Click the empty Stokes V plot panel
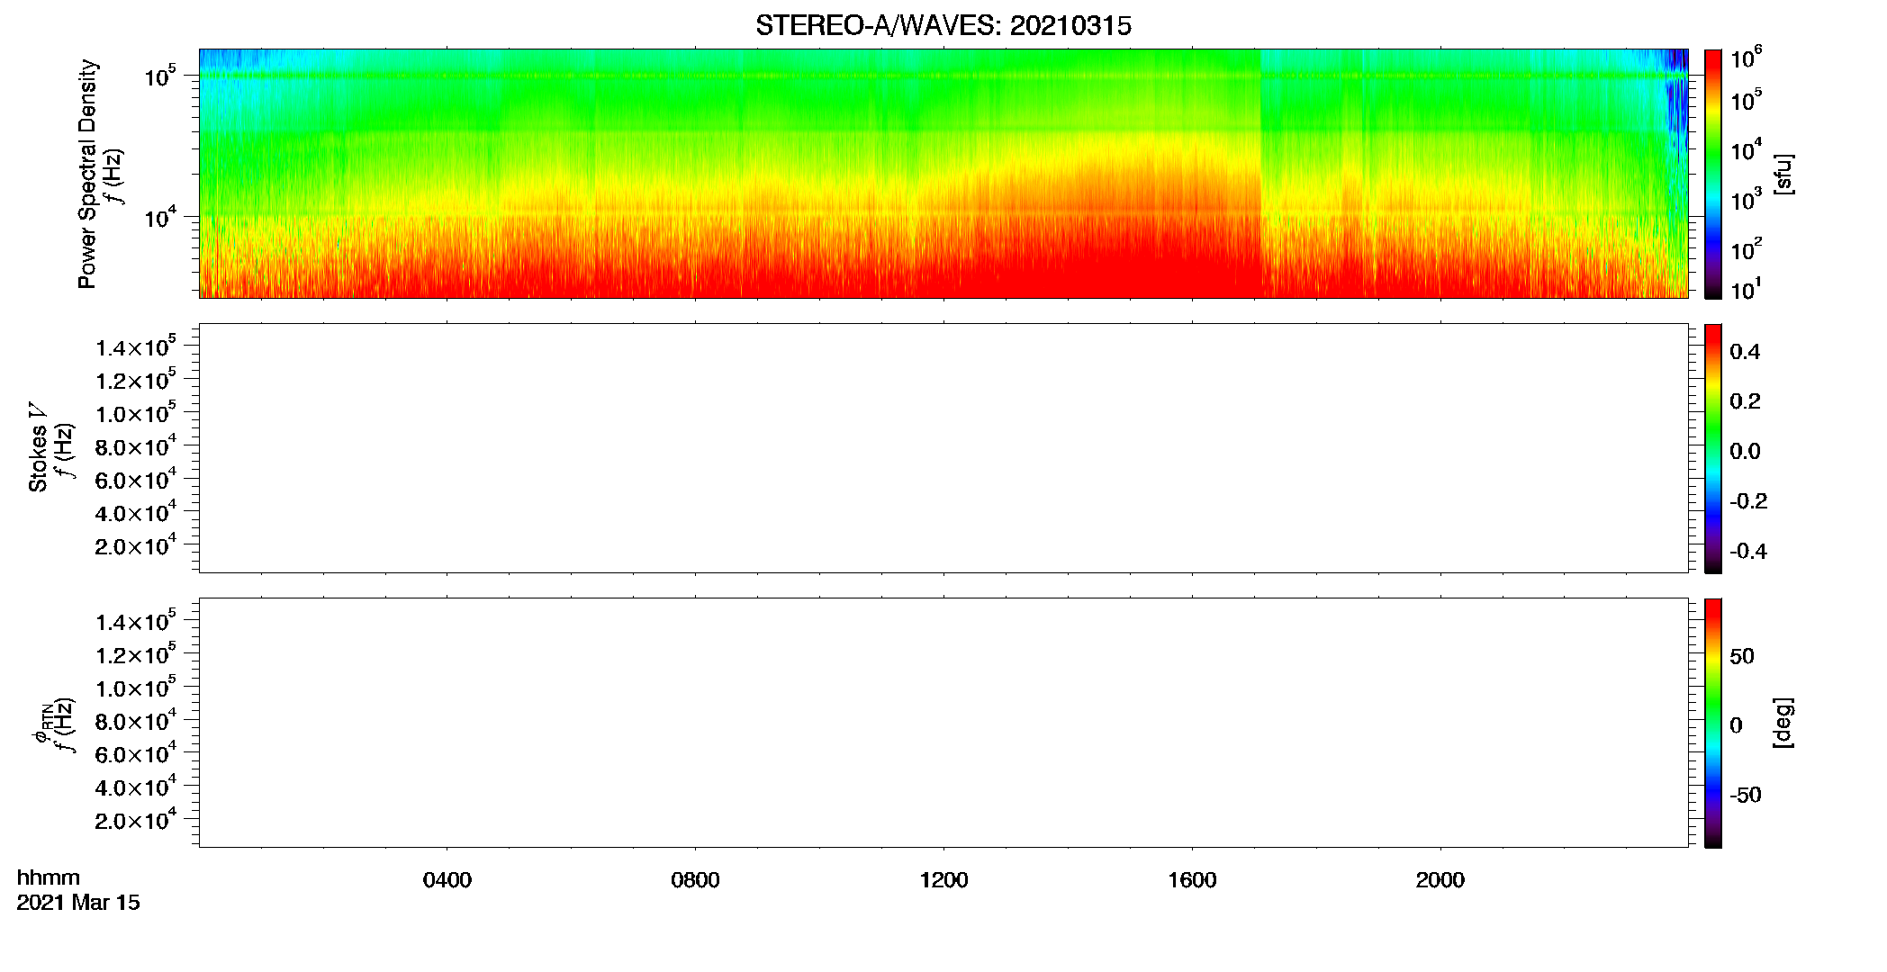Screen dimensions: 1887x972 point(943,448)
